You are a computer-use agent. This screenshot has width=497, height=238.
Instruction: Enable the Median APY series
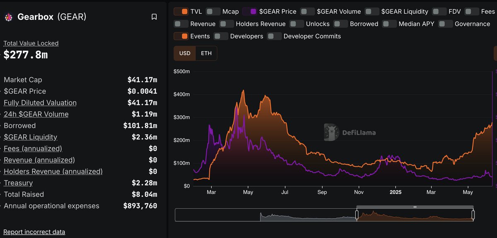click(389, 24)
